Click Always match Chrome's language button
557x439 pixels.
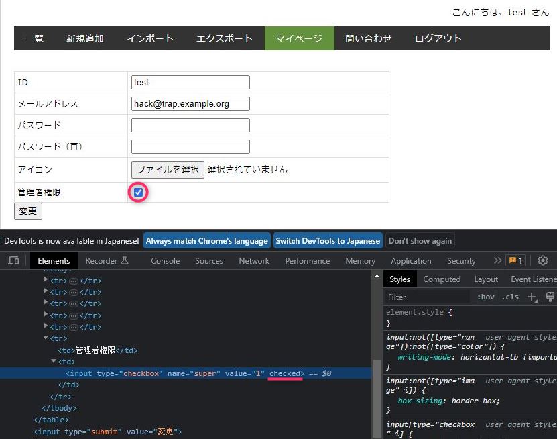tap(206, 241)
